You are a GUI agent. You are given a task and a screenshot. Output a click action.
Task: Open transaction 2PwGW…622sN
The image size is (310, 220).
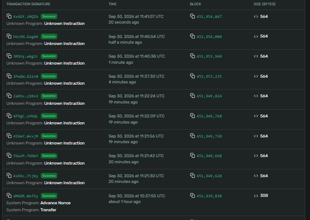[x=25, y=76]
